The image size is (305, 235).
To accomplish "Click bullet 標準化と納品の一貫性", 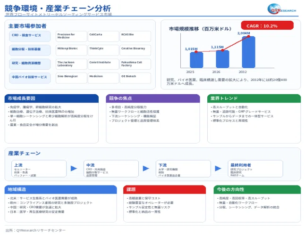I will (144, 212).
